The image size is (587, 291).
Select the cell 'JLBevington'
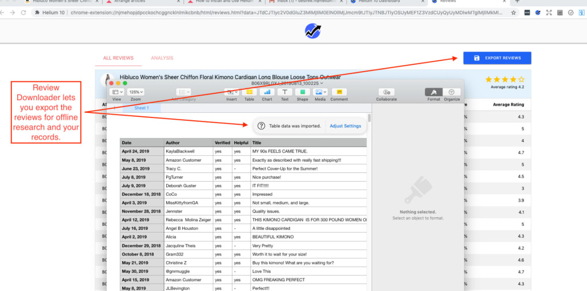click(x=189, y=288)
